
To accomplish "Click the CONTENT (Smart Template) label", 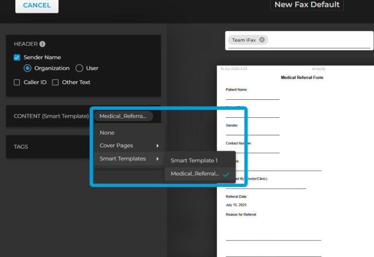I will click(51, 116).
